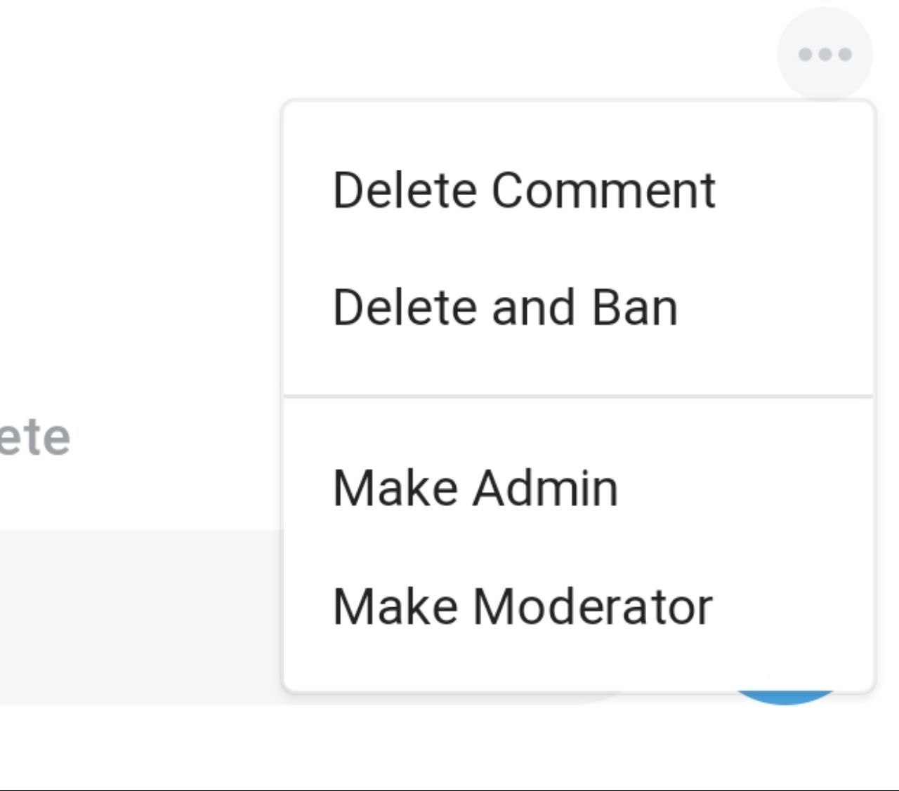Click the word 'Ban' in the menu
899x791 pixels.
click(635, 307)
